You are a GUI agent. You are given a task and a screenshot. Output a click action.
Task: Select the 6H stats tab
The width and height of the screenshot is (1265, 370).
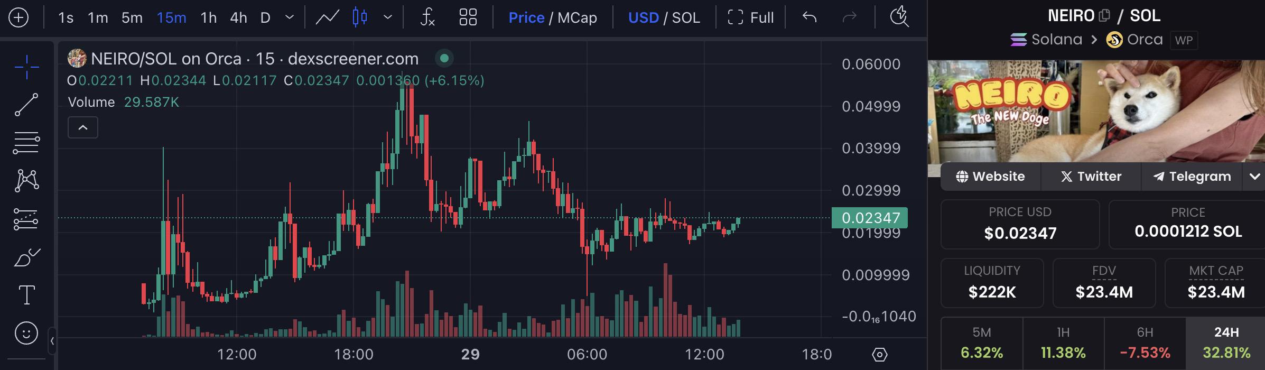click(x=1145, y=343)
